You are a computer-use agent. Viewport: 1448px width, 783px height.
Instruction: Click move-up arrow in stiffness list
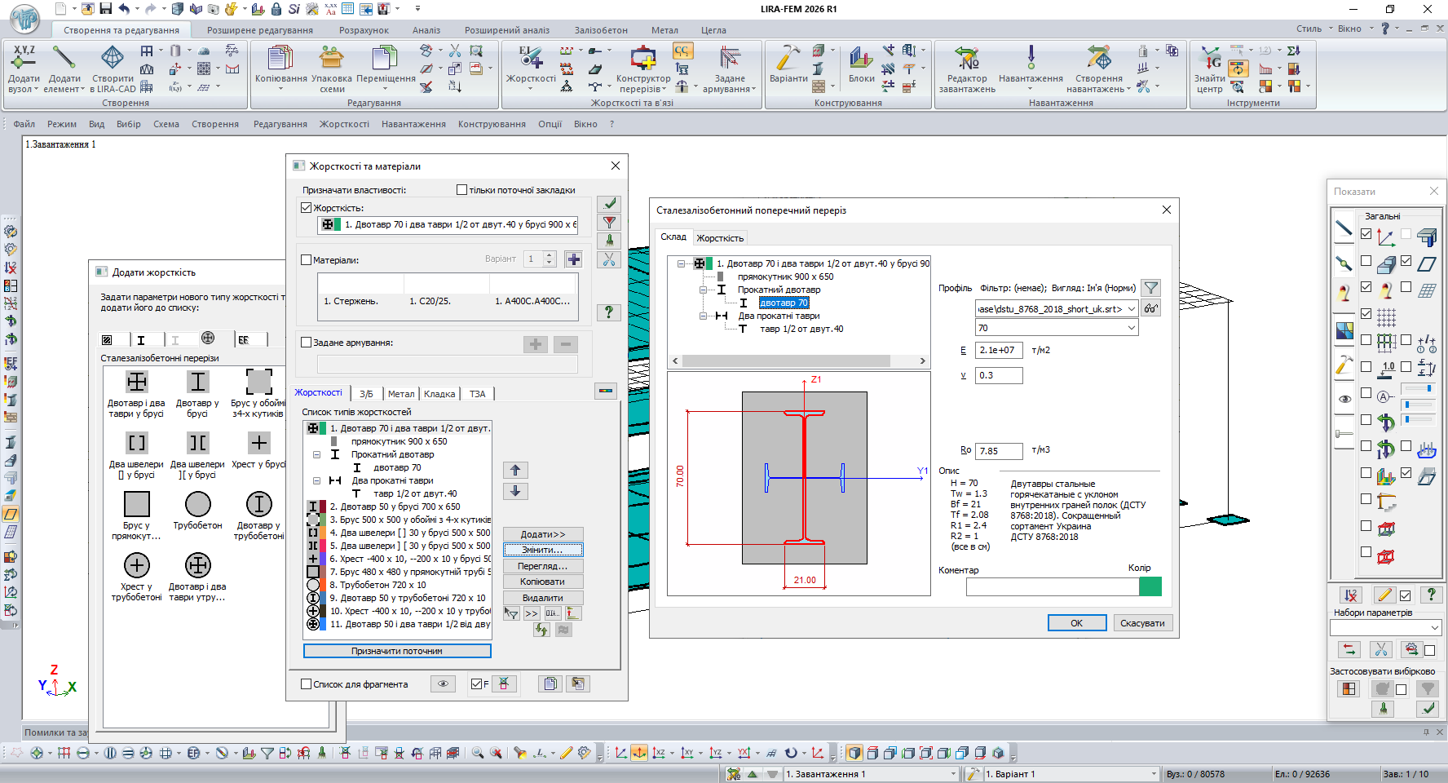(515, 471)
